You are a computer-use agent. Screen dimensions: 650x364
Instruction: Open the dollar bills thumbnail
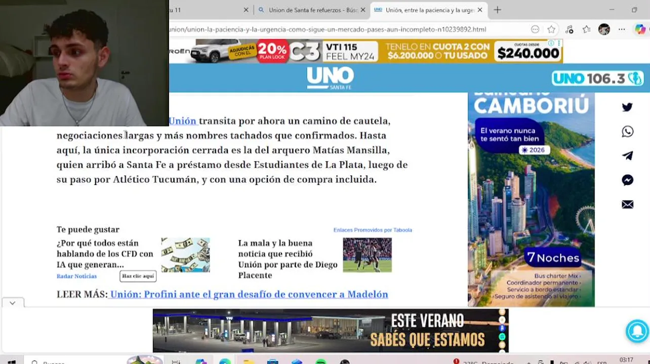185,255
